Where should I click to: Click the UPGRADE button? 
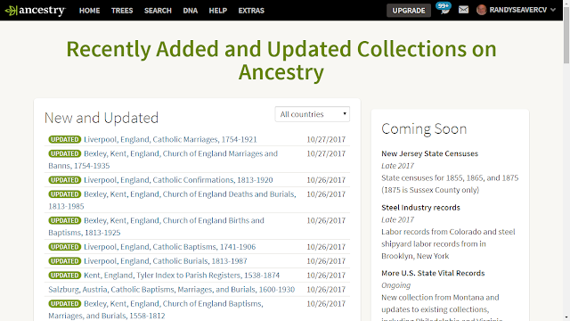pyautogui.click(x=409, y=11)
